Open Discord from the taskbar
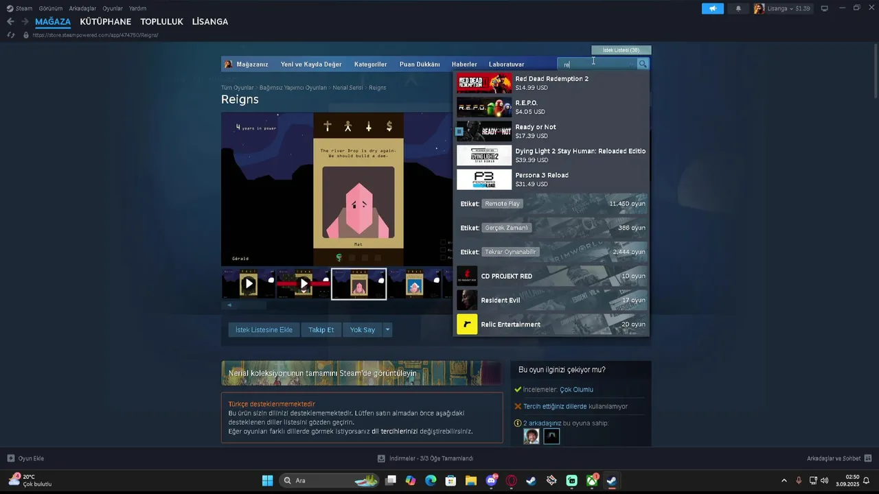Viewport: 879px width, 494px height. 491,480
